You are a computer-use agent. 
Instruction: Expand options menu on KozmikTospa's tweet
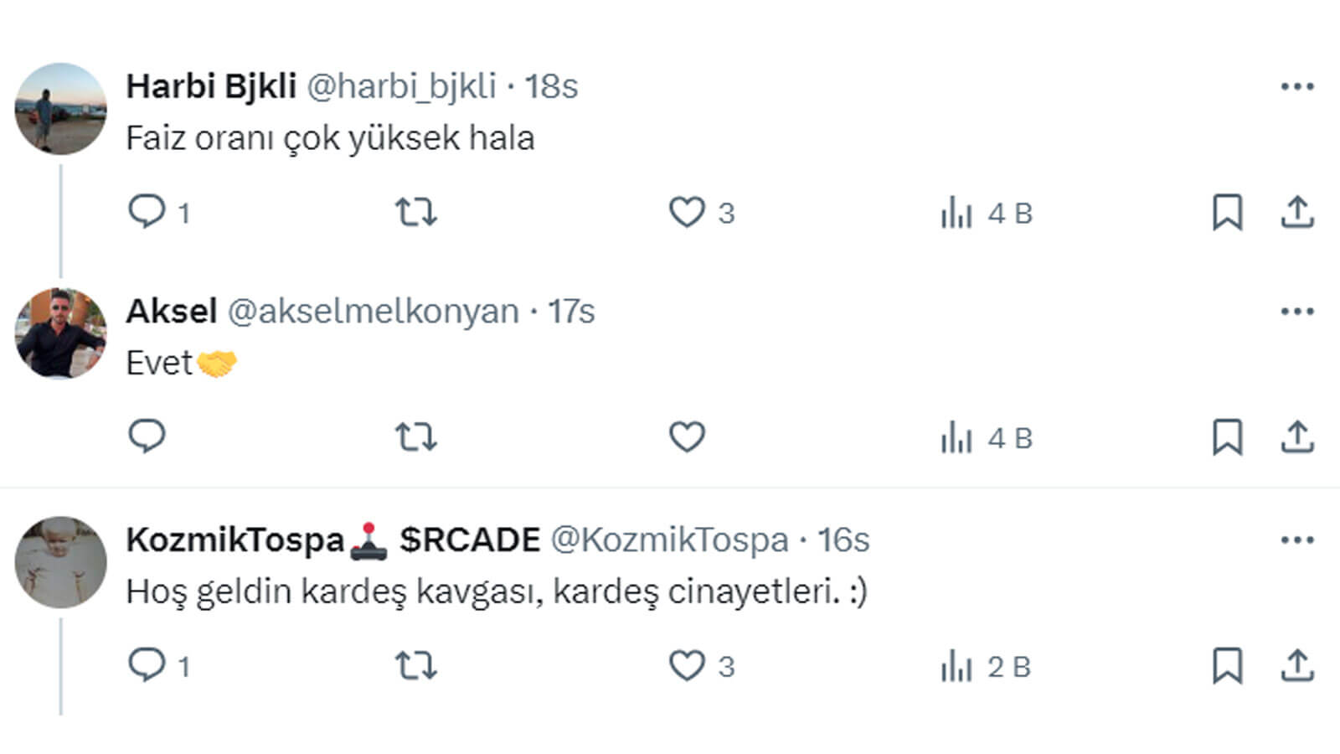tap(1297, 540)
